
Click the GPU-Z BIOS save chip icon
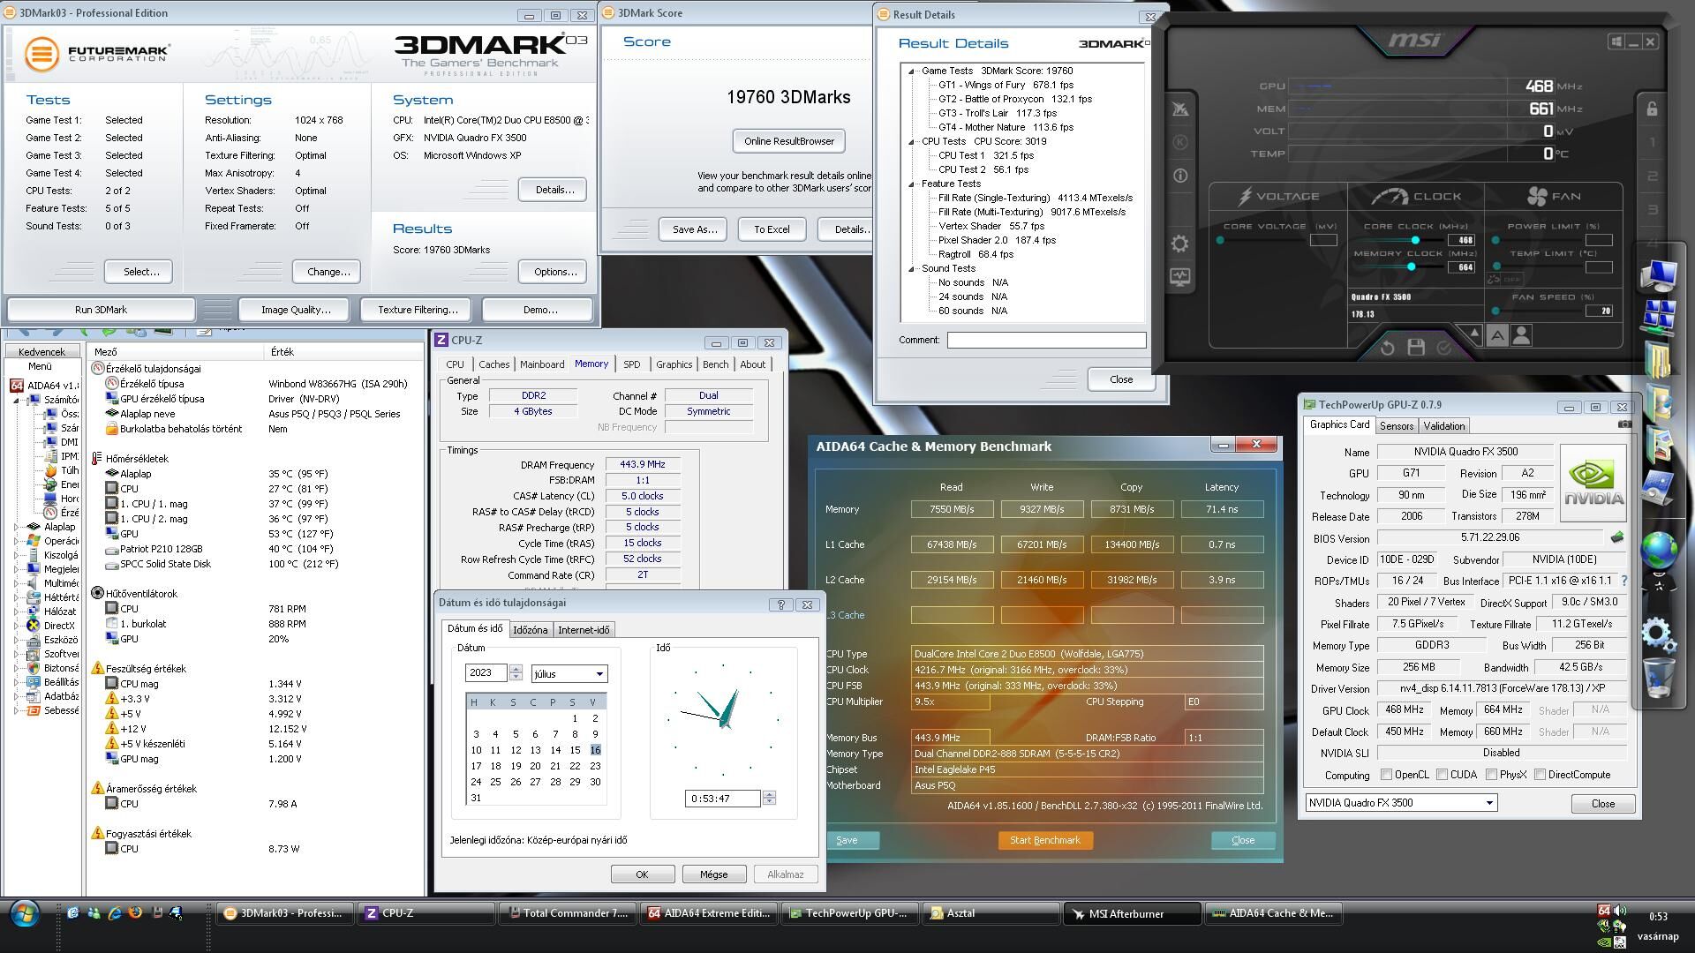click(1617, 537)
